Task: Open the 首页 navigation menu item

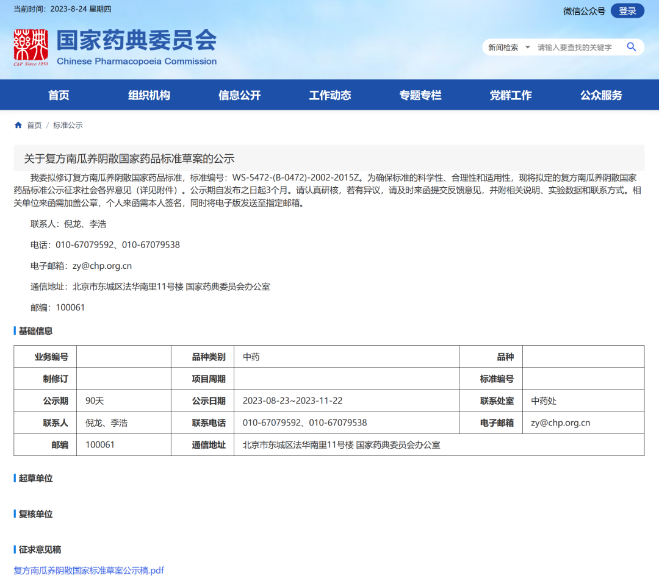Action: coord(59,95)
